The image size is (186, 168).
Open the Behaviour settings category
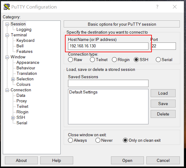(26, 68)
